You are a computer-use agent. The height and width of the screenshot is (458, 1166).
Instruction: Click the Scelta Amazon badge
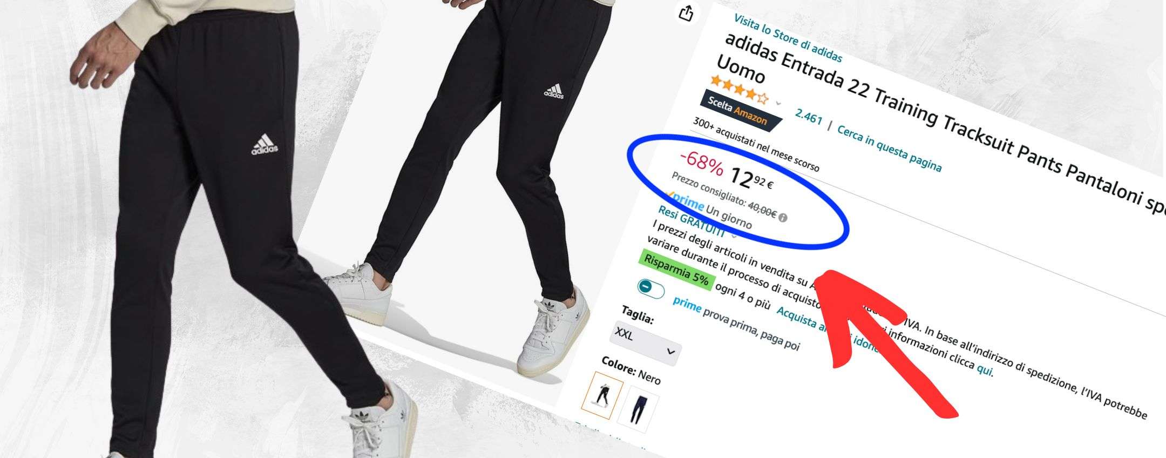[x=740, y=112]
